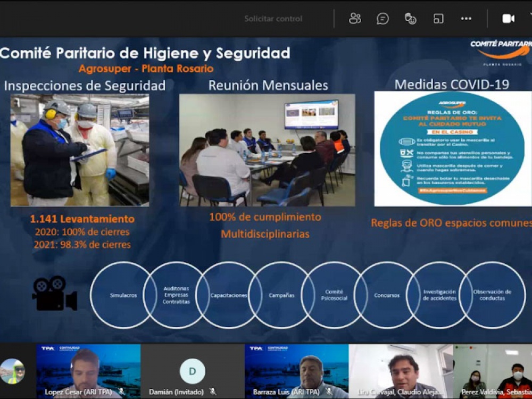Click the Simulacros circle
532x399 pixels.
[123, 295]
